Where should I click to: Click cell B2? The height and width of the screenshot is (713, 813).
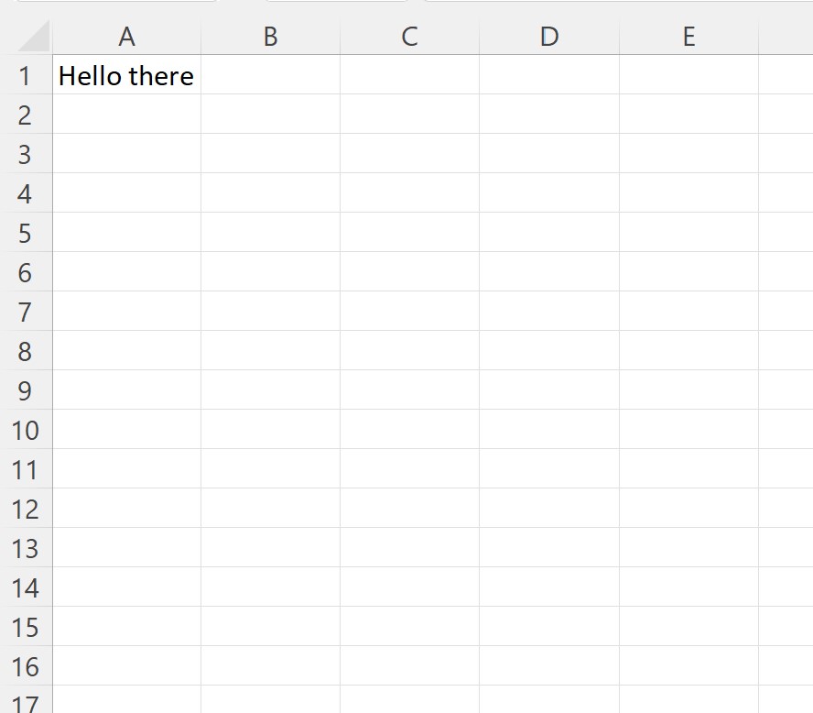tap(270, 115)
